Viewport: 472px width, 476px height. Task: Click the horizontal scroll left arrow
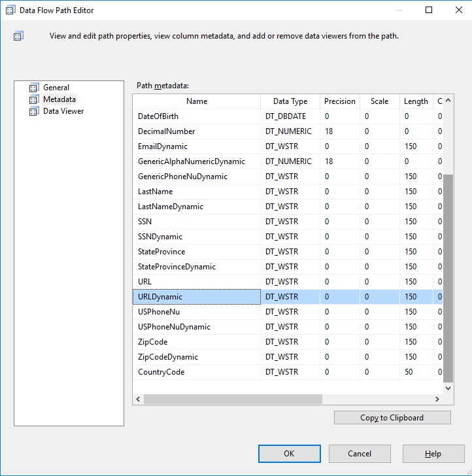pos(138,399)
